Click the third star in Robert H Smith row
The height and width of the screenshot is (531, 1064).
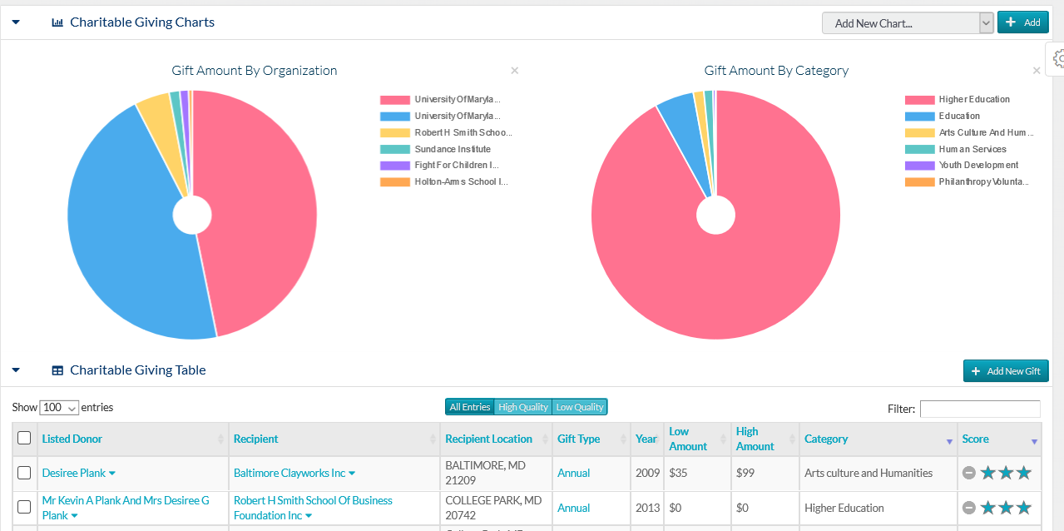point(1023,508)
